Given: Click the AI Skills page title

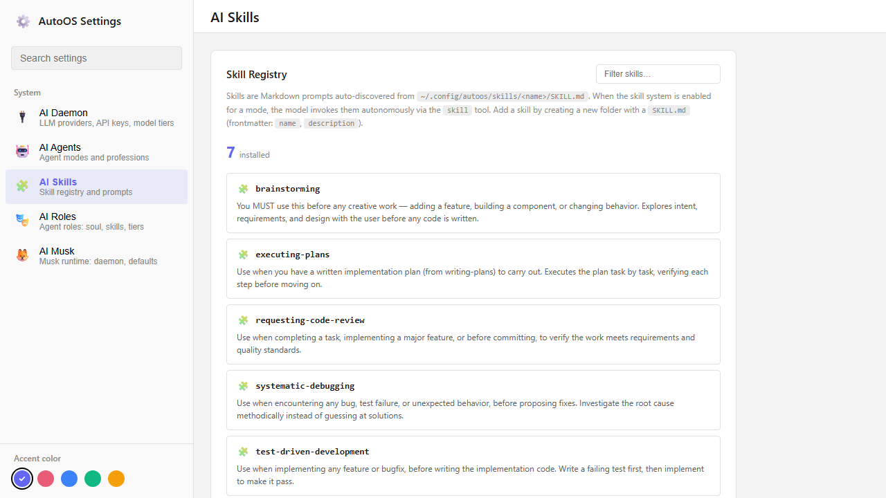Looking at the screenshot, I should point(235,17).
